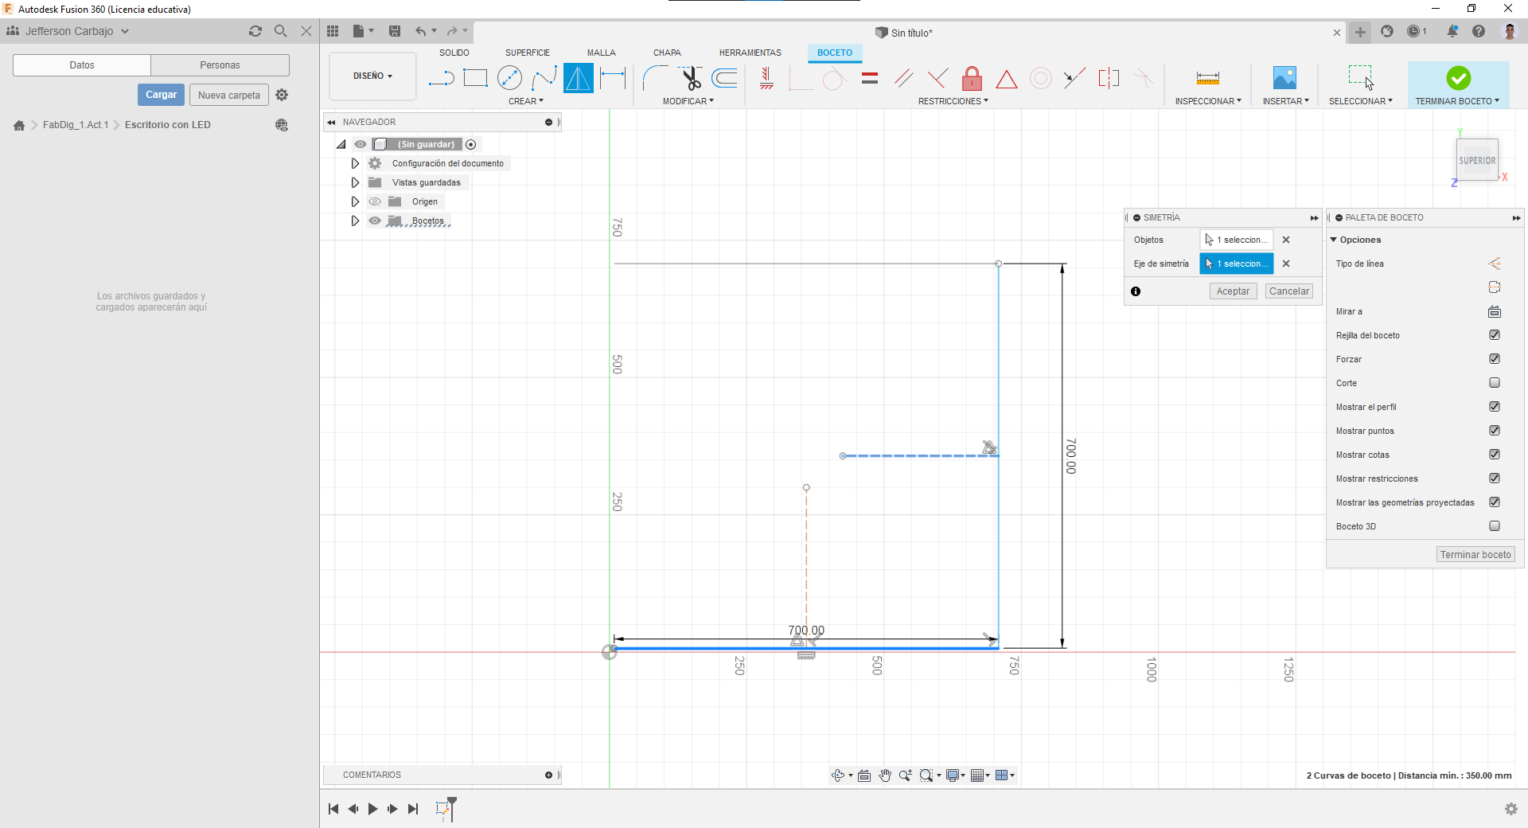
Task: Apply Equal constraint icon
Action: pos(870,78)
